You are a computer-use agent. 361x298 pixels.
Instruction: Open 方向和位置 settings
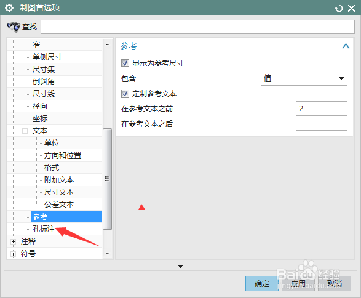coord(63,155)
